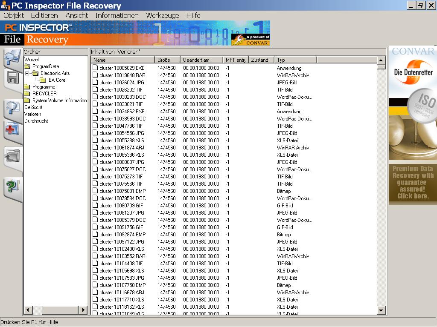Screen dimensions: 437x327
Task: Click the Electronic Arts folder icon
Action: point(35,73)
